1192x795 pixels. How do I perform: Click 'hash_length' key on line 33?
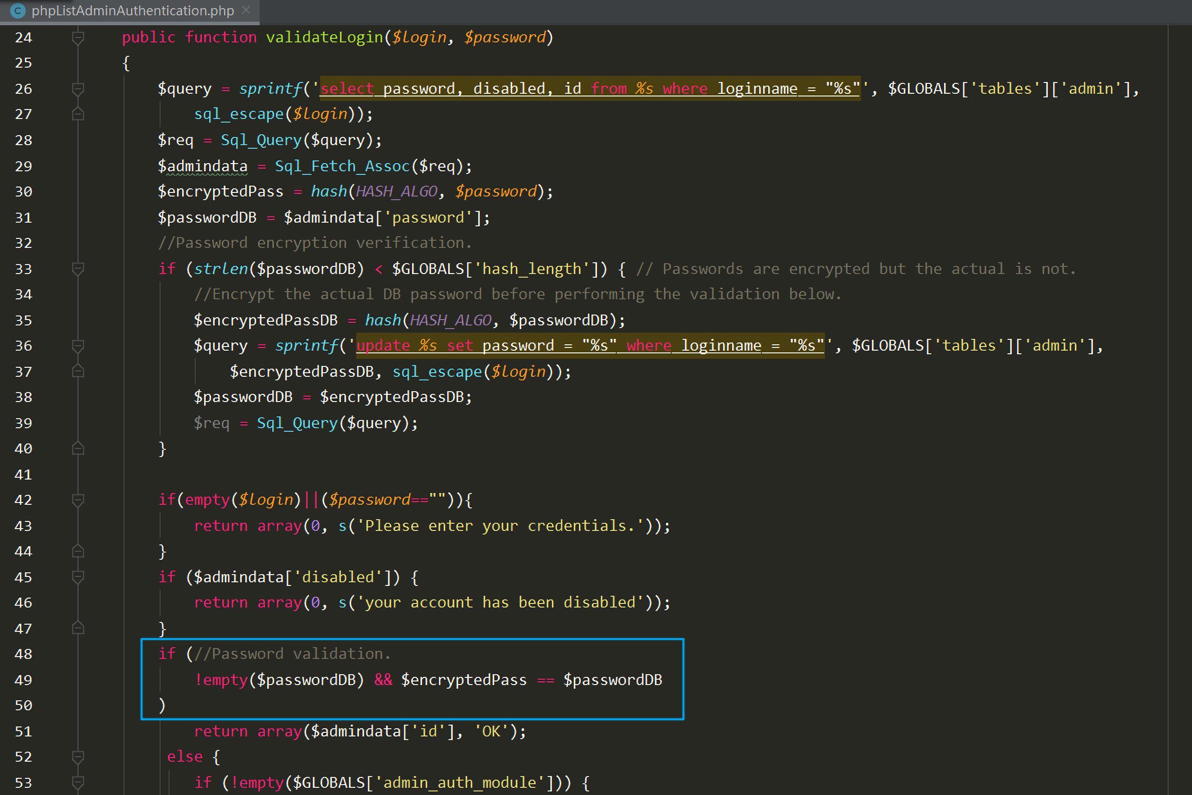pyautogui.click(x=532, y=269)
